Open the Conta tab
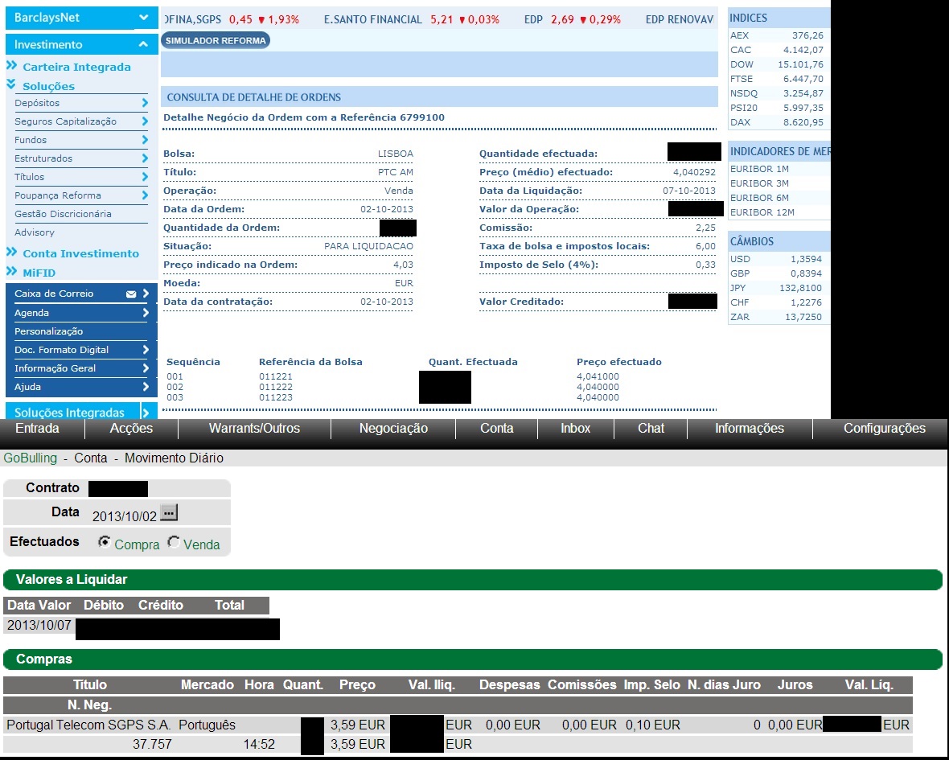949x760 pixels. (497, 429)
